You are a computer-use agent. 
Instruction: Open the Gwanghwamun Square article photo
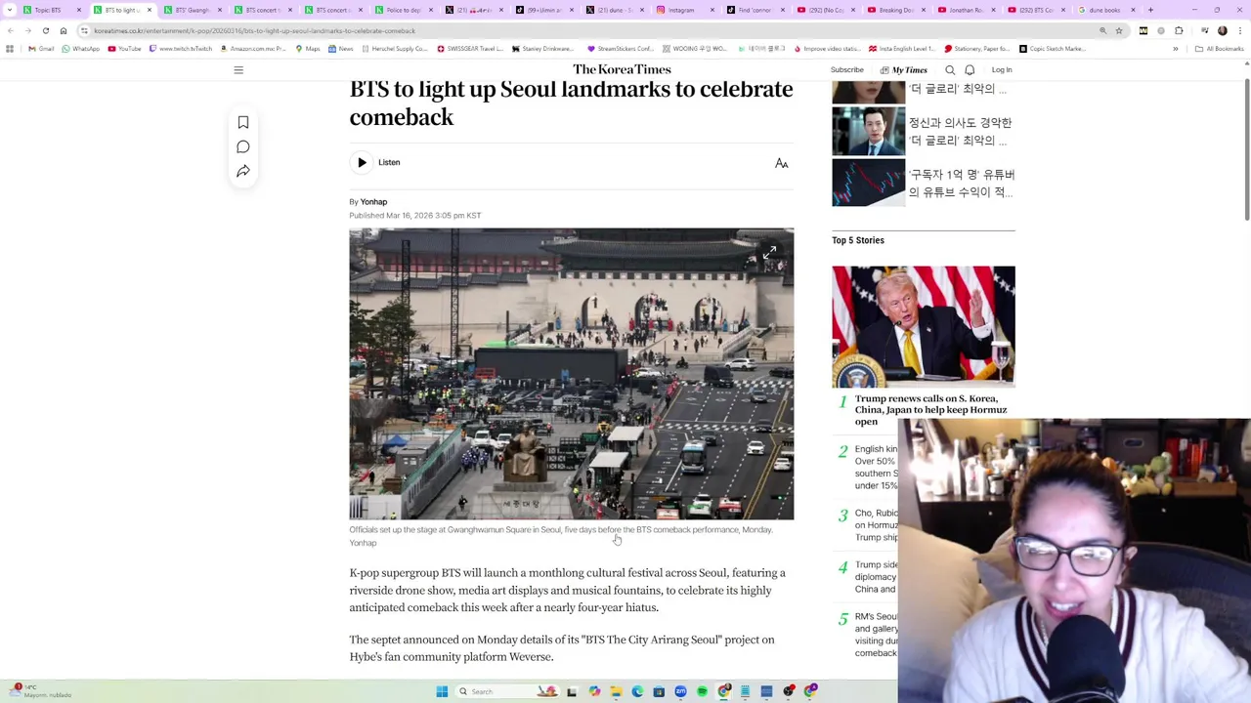tap(572, 374)
